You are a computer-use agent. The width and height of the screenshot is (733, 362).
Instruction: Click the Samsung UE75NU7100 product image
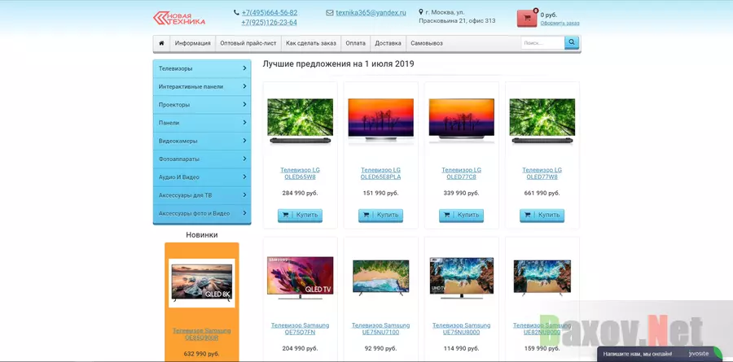tap(380, 278)
